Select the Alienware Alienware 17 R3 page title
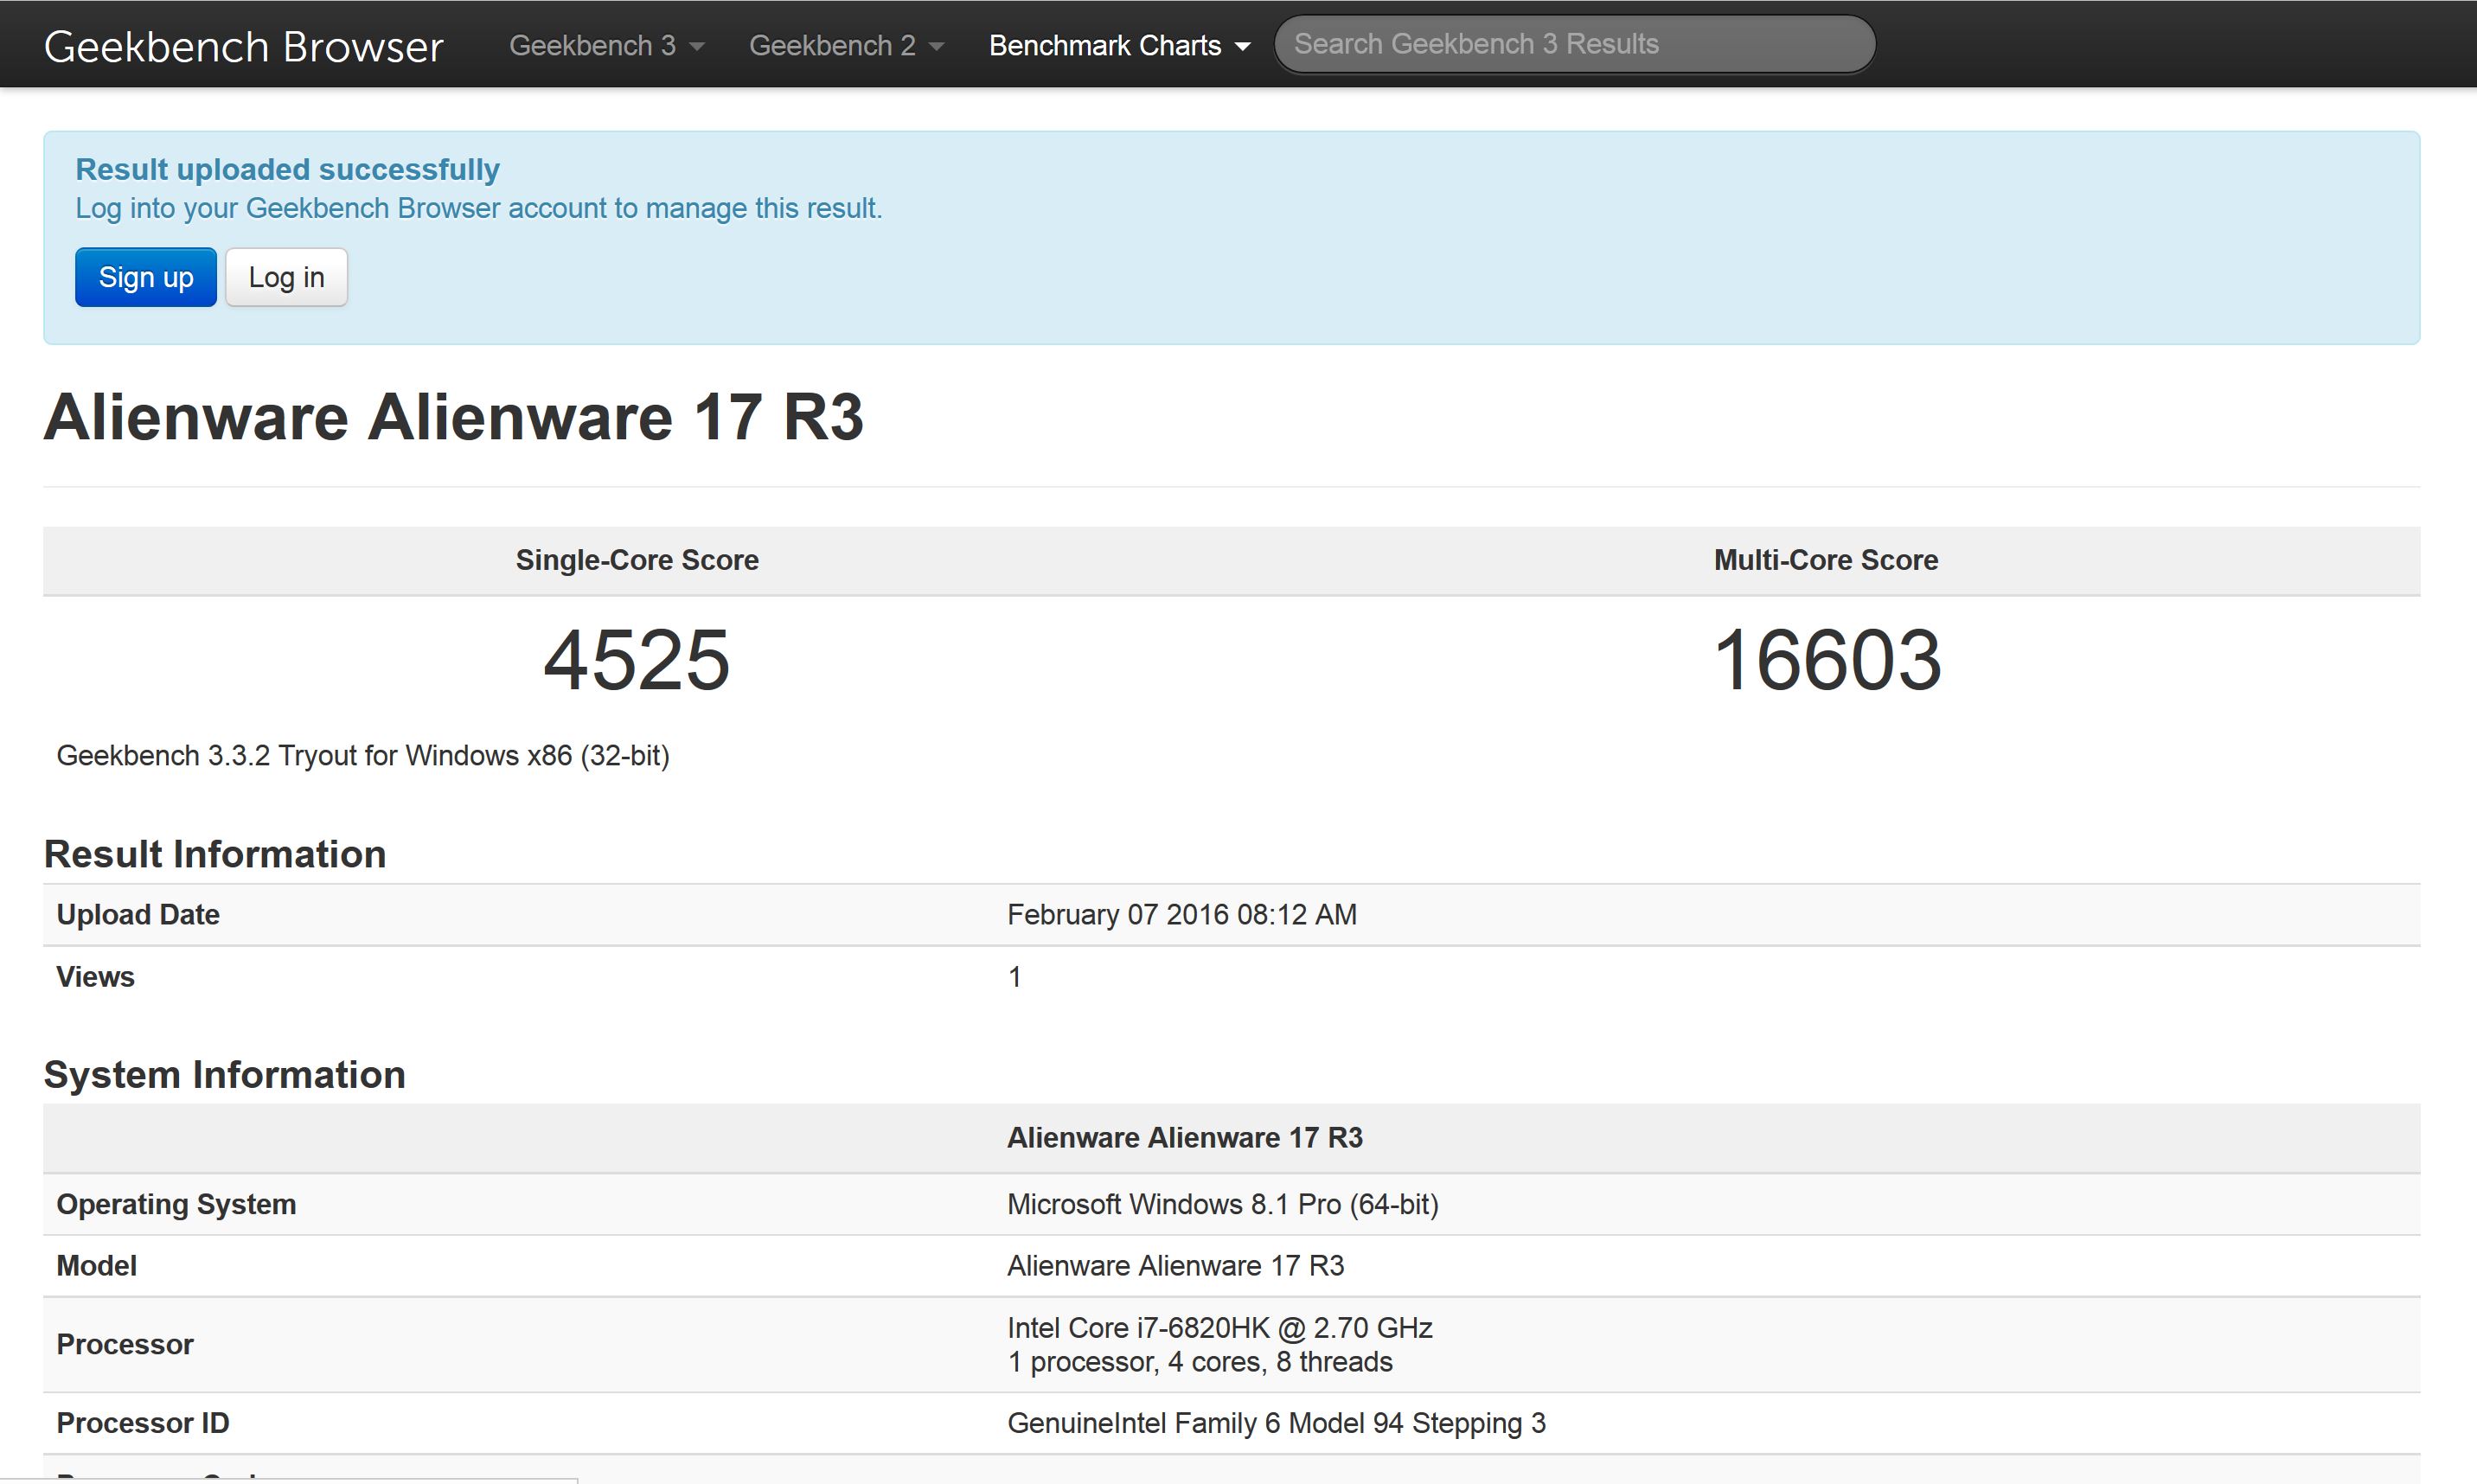Viewport: 2477px width, 1484px height. (453, 416)
